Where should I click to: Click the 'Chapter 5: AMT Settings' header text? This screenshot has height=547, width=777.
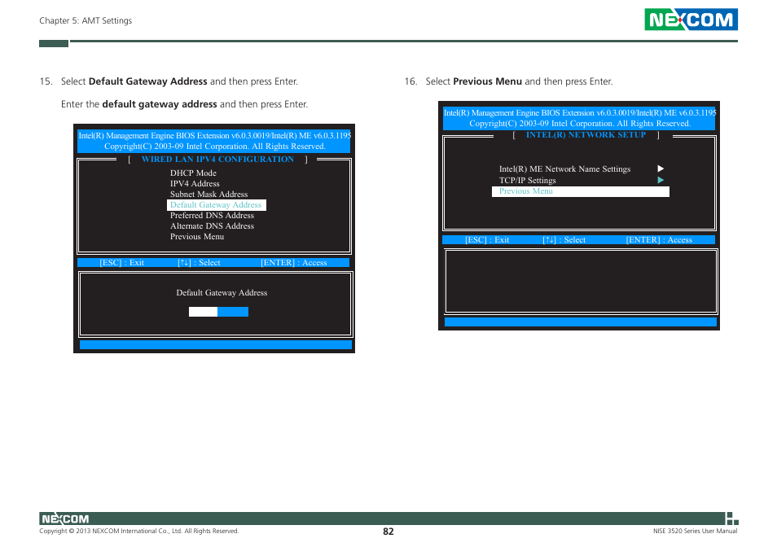coord(86,21)
